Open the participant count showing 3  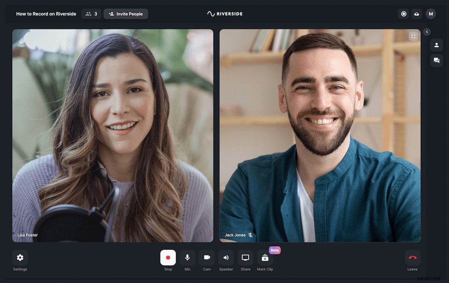[x=91, y=14]
